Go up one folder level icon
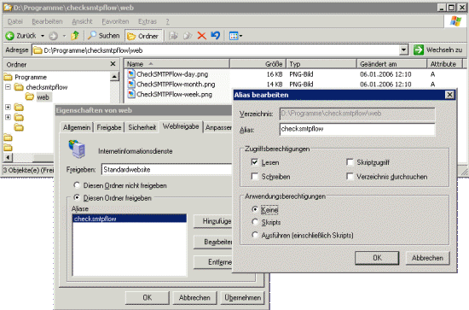This screenshot has width=469, height=310. click(75, 36)
